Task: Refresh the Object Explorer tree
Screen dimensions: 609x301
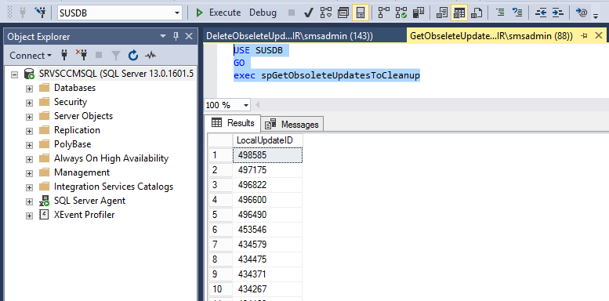Action: pos(133,56)
